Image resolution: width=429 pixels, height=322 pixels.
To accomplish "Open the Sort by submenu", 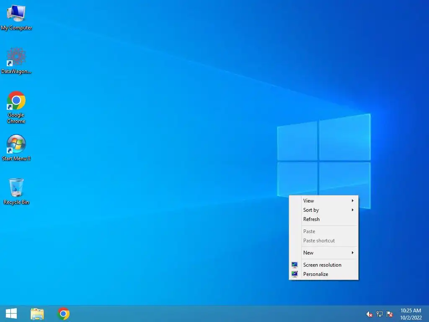I will [324, 210].
